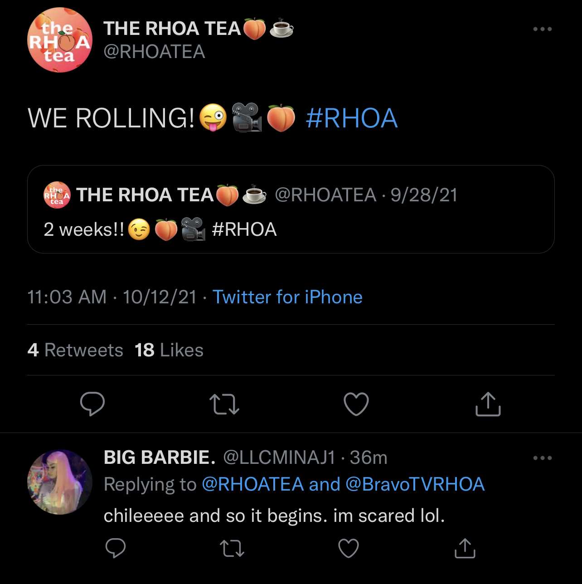Open more options for BIG BARBIE's reply
Screen dimensions: 582x584
[x=542, y=458]
